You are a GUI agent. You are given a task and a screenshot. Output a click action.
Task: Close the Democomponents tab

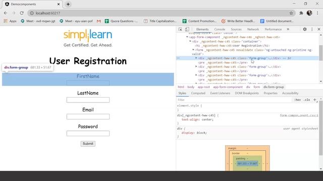59,4
